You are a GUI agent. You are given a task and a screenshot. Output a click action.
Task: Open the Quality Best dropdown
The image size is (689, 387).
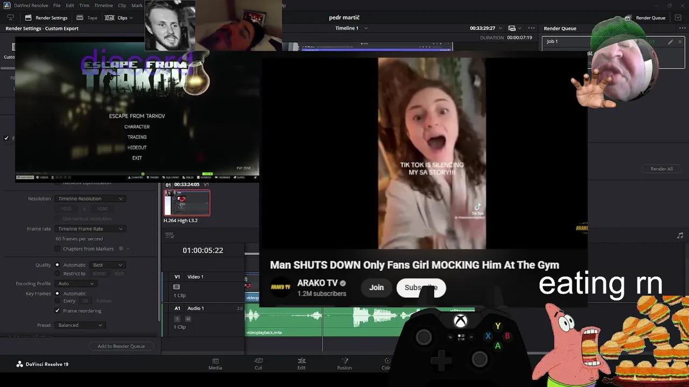pos(108,265)
